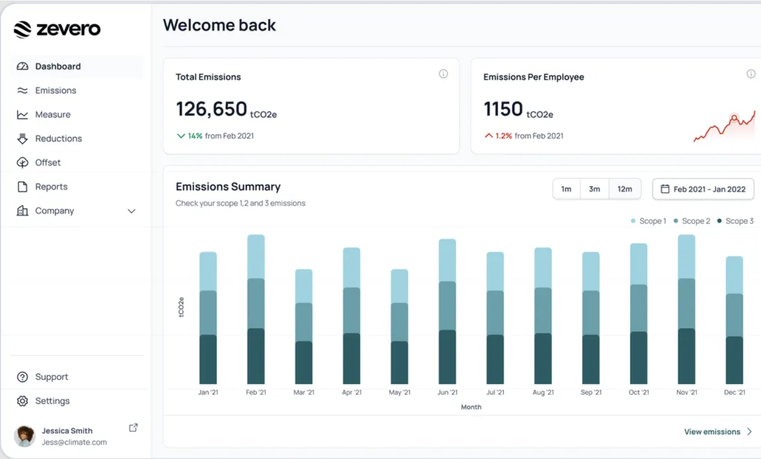761x459 pixels.
Task: Open the Emissions section via its wave icon
Action: pos(22,90)
